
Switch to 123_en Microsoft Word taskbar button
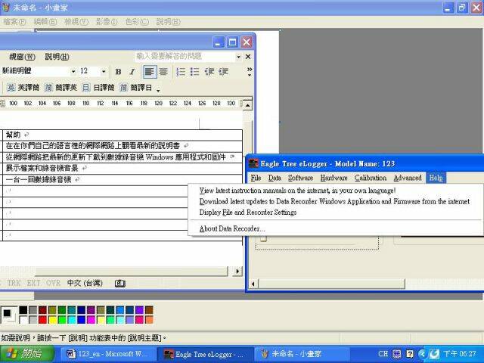tap(107, 354)
